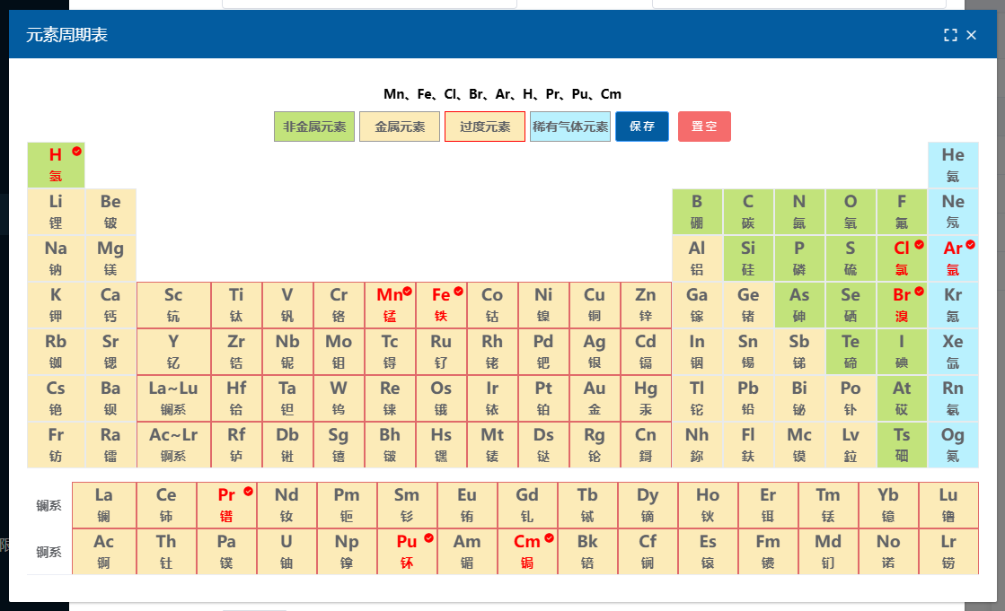This screenshot has height=611, width=1005.
Task: Select the Cu copper cell
Action: click(595, 305)
